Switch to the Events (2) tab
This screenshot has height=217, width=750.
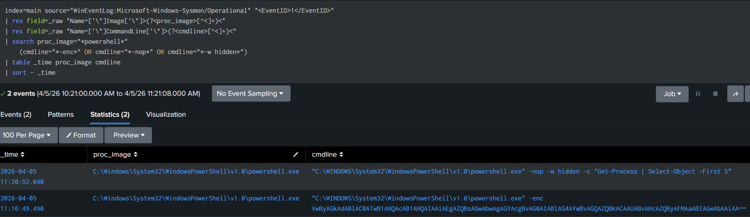[x=16, y=115]
